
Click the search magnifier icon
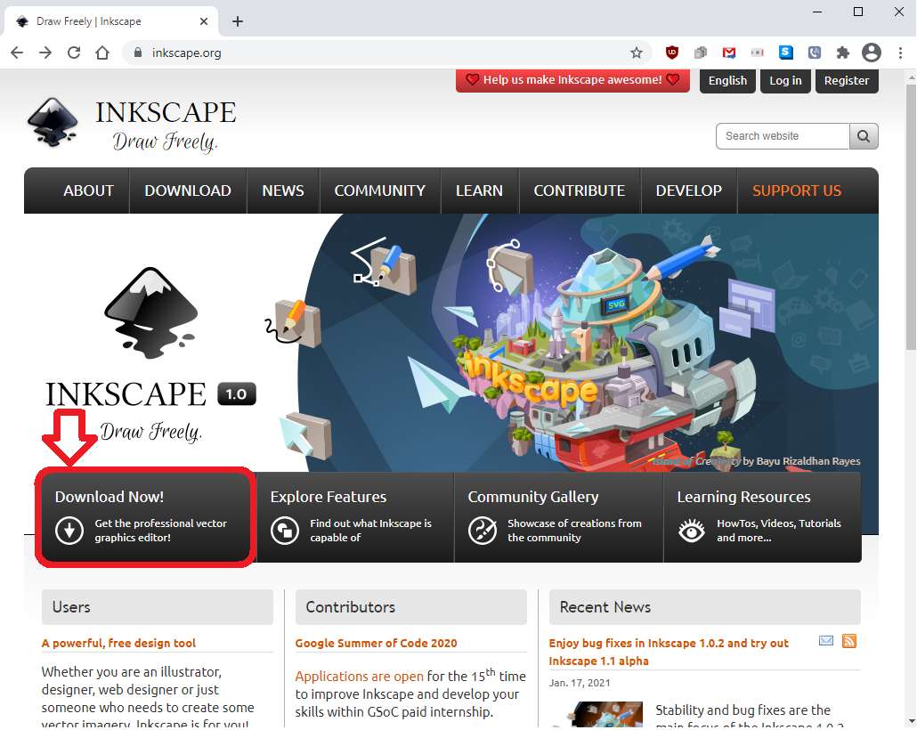[x=862, y=135]
